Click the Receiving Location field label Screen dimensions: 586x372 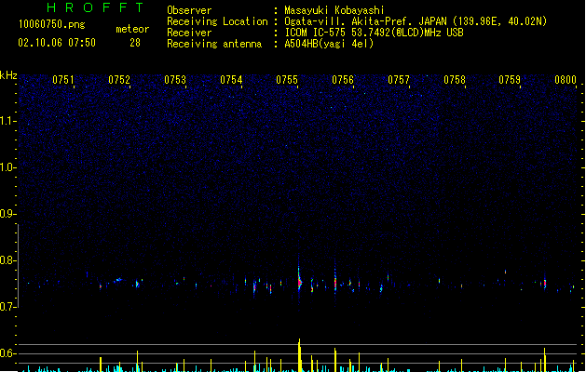217,21
